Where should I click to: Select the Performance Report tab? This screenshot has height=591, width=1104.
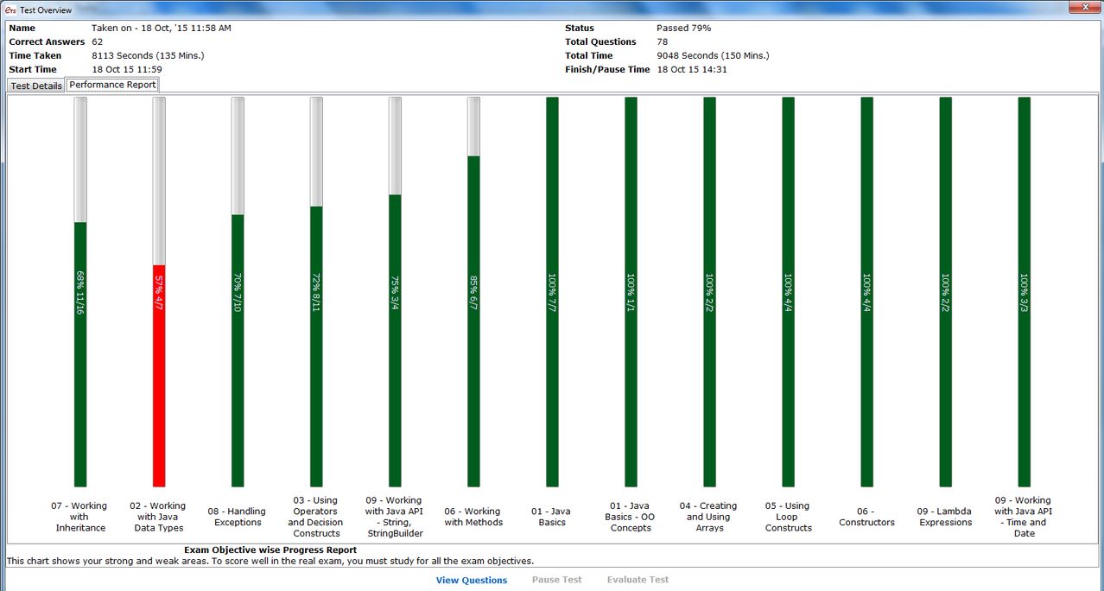[x=112, y=85]
